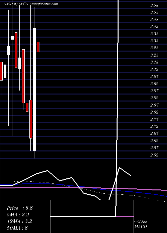The height and width of the screenshot is (233, 167).
Task: Click the 3.12 price axis label
Action: [154, 69]
